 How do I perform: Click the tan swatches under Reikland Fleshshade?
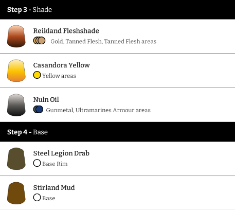[39, 41]
